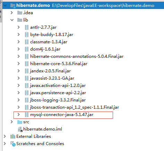Expand the jandex-2.0.5.Final.jar node
Viewport: 164px width, 151px height.
(x=19, y=71)
